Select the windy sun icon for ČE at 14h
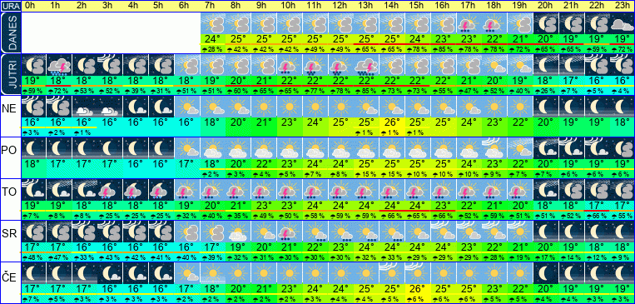Screen dimensions: 635x304 pos(392,273)
